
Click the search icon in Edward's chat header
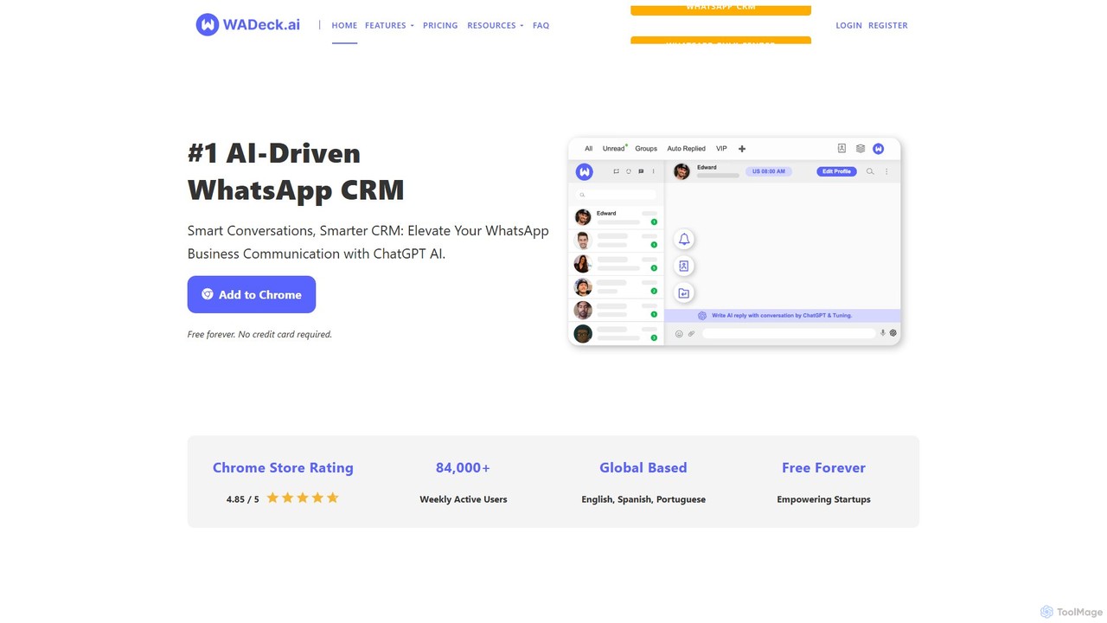(x=870, y=171)
